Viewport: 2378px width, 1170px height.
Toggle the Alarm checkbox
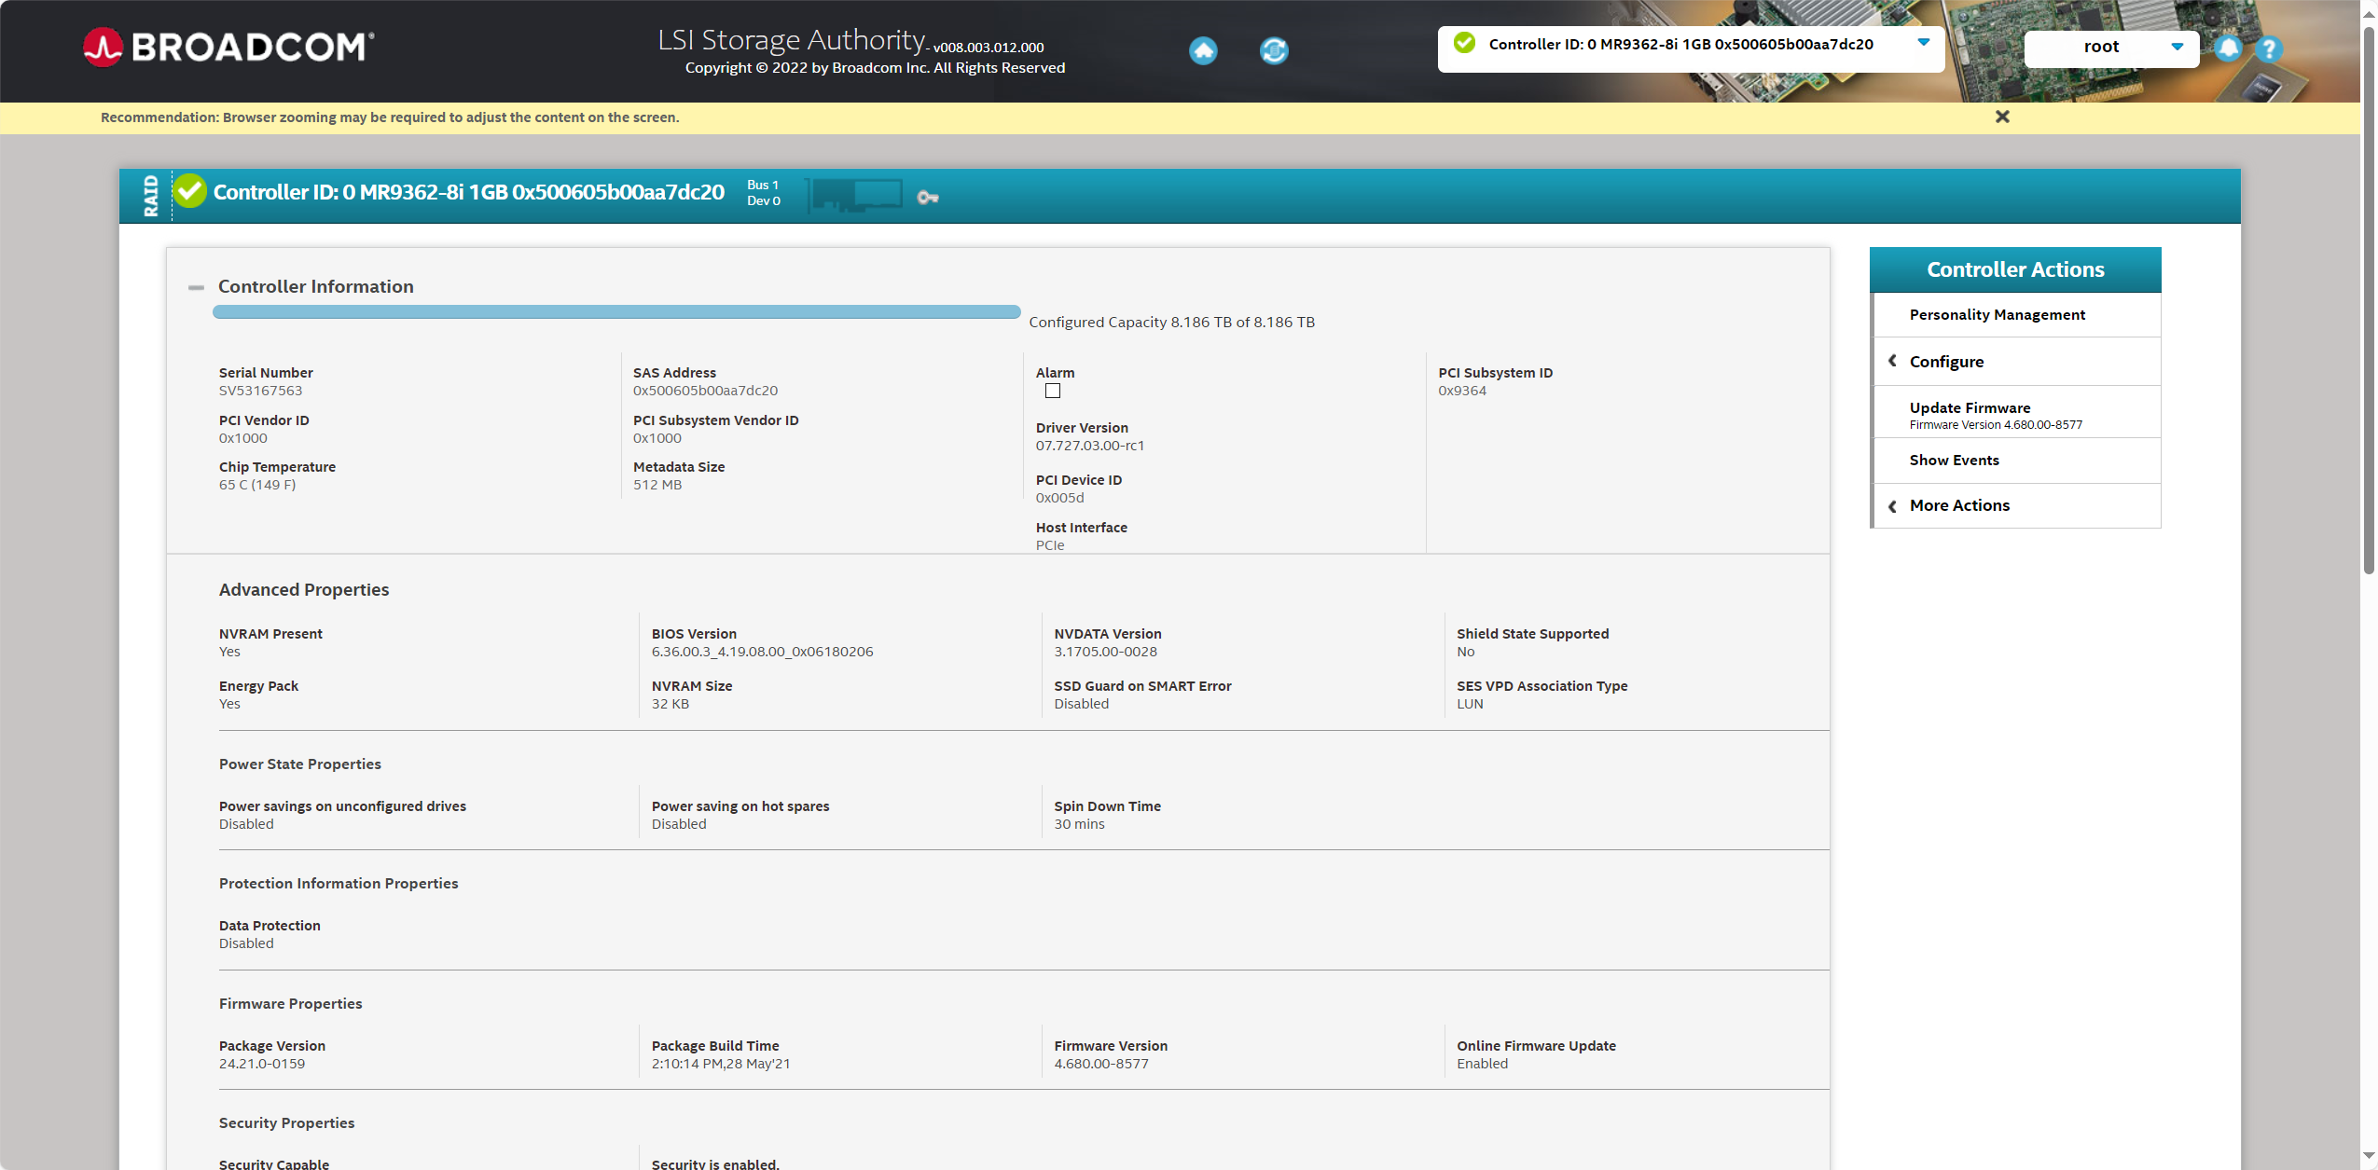click(1053, 392)
